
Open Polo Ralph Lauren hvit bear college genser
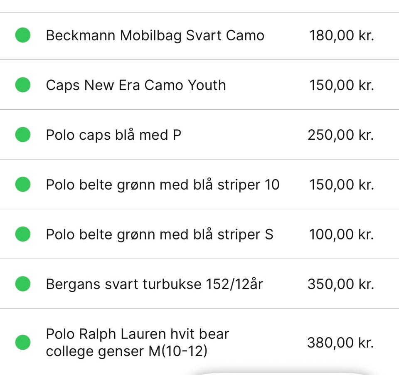[199, 342]
